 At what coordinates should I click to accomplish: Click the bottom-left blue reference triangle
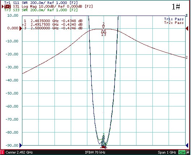21,145
